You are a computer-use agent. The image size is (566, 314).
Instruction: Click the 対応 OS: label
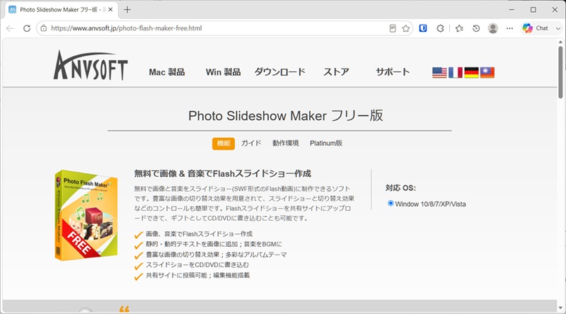[400, 187]
